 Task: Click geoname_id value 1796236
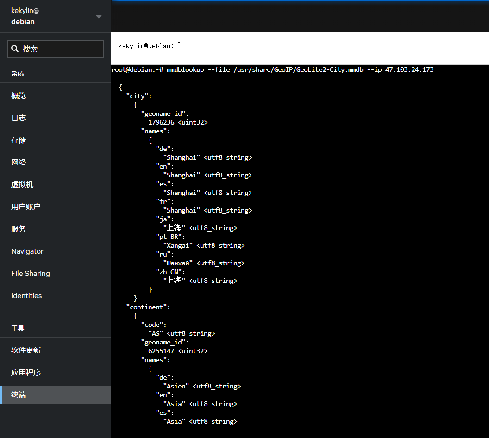coord(161,122)
